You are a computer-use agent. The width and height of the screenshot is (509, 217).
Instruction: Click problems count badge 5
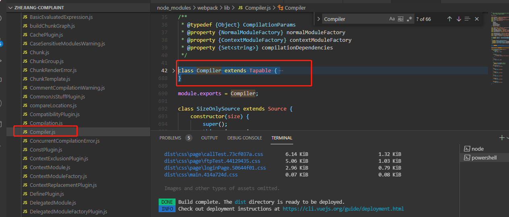188,138
